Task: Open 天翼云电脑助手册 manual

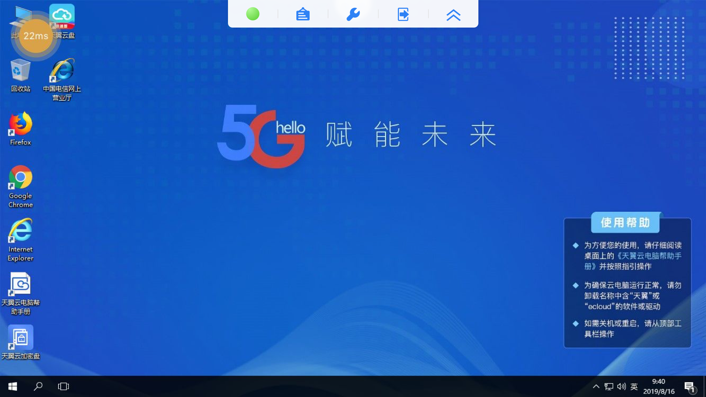Action: [x=20, y=286]
